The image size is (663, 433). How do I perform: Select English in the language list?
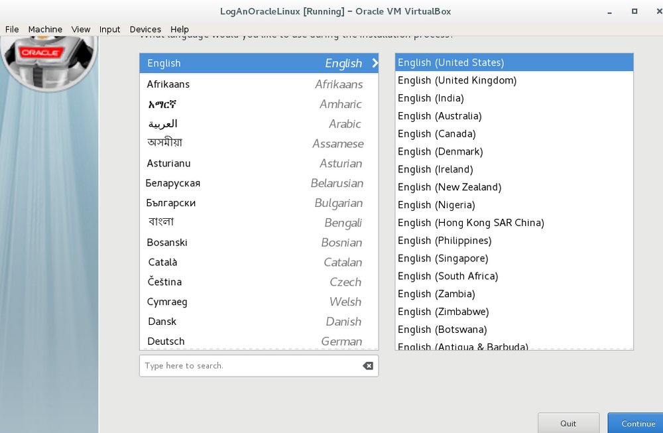(259, 63)
